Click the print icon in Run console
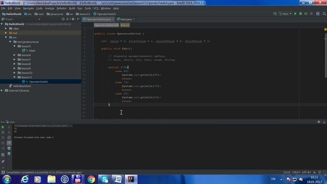 [x=9, y=148]
